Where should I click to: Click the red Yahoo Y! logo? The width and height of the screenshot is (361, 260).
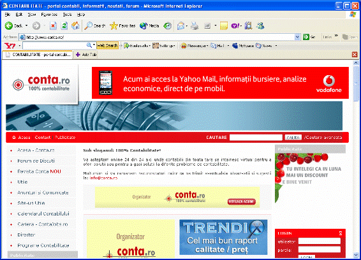[x=10, y=45]
